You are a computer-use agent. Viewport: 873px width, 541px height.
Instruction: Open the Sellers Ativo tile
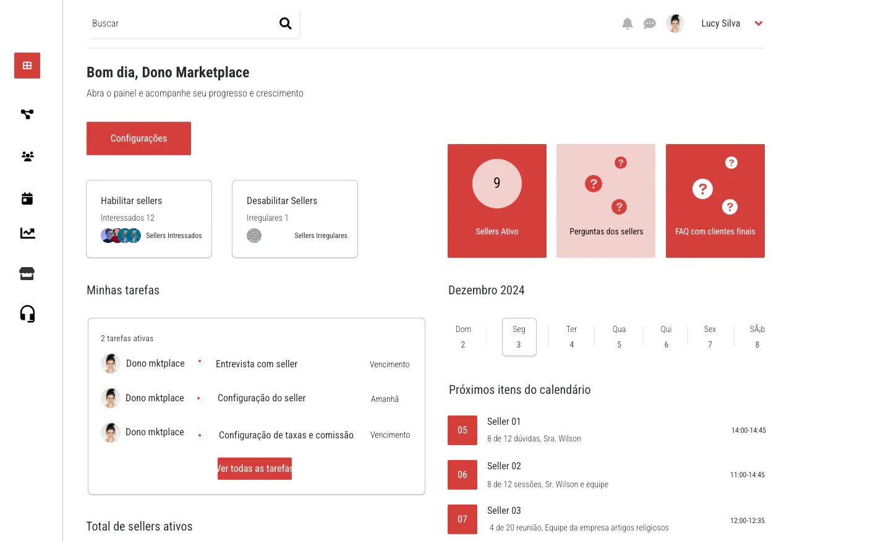click(x=497, y=201)
